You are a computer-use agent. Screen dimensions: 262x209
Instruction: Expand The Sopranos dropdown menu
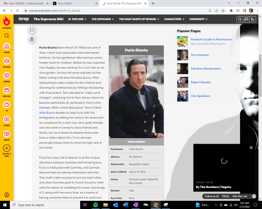(103, 19)
